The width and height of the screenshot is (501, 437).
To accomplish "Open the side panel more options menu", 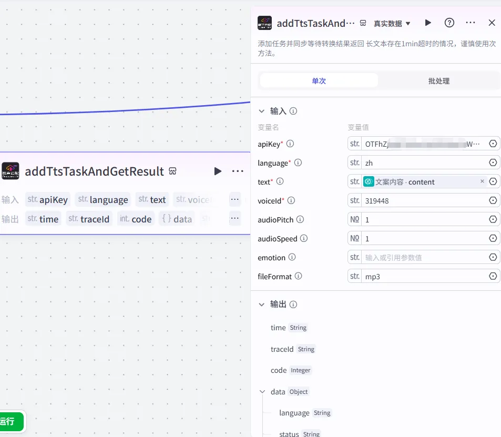I will [471, 23].
